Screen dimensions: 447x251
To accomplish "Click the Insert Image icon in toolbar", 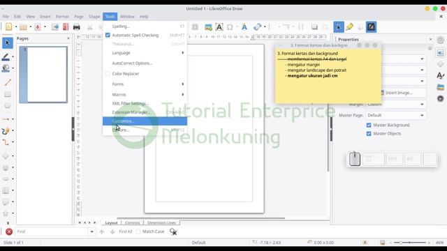I will click(208, 27).
